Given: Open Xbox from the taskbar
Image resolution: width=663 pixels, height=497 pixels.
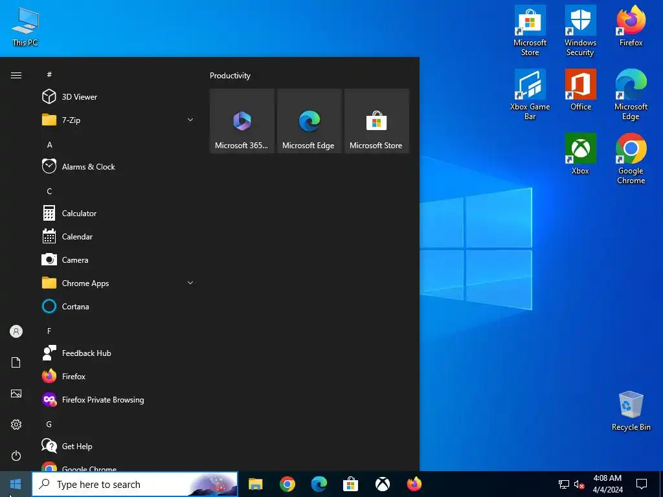Looking at the screenshot, I should pos(383,484).
